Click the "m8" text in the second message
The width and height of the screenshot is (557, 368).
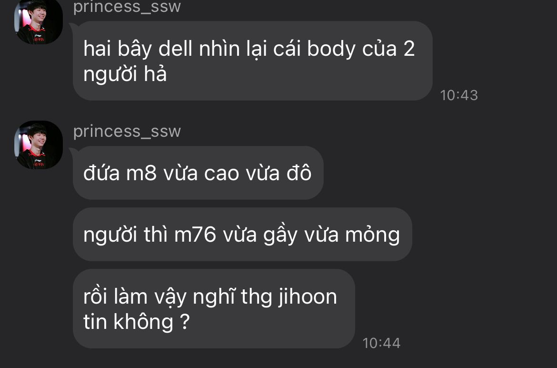(x=141, y=173)
